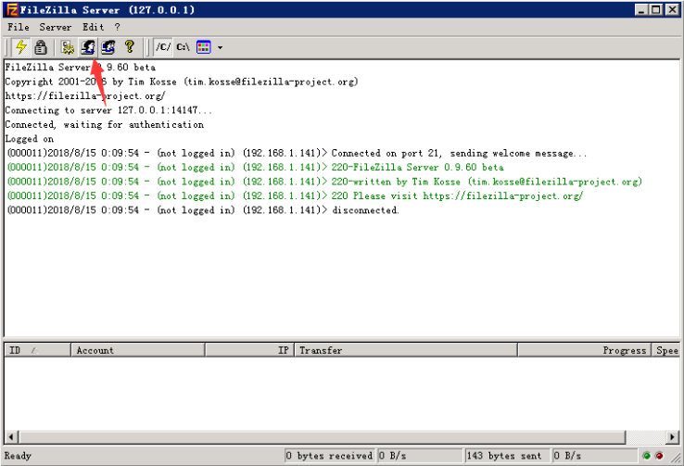
Task: Click the 'Copyright 2001' Tim Kosse line
Action: pyautogui.click(x=182, y=82)
